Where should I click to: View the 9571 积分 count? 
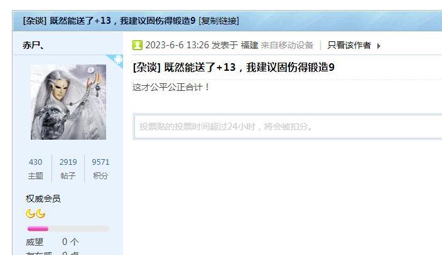(x=100, y=169)
